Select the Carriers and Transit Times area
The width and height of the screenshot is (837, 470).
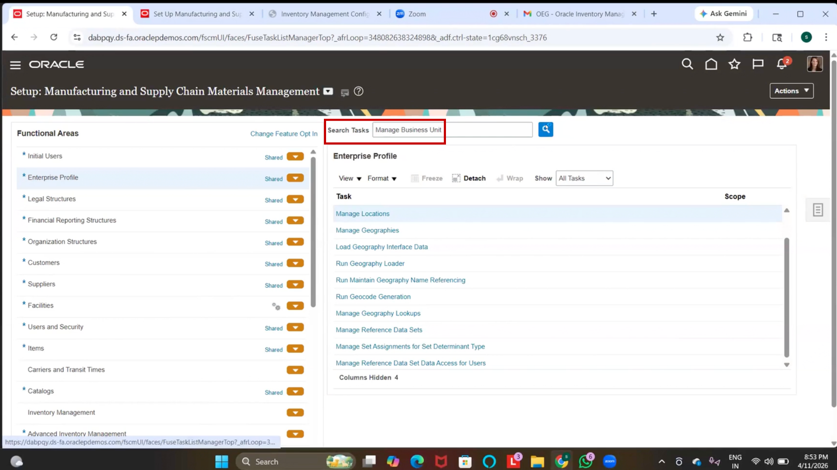click(x=66, y=369)
